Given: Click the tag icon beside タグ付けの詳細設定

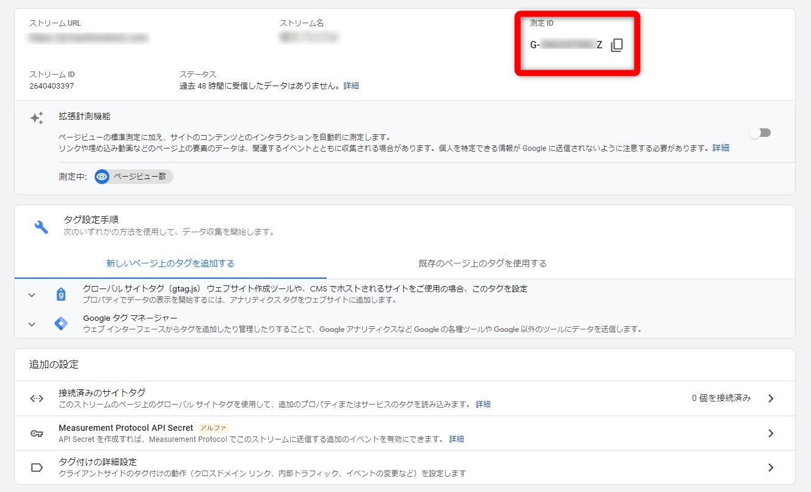Looking at the screenshot, I should [x=36, y=468].
